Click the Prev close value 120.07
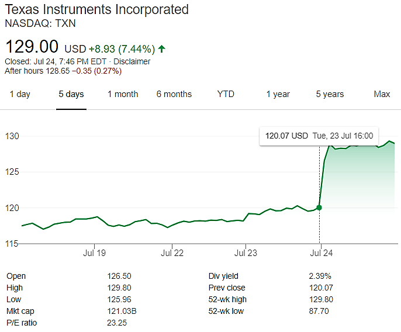401x332 pixels. click(321, 288)
